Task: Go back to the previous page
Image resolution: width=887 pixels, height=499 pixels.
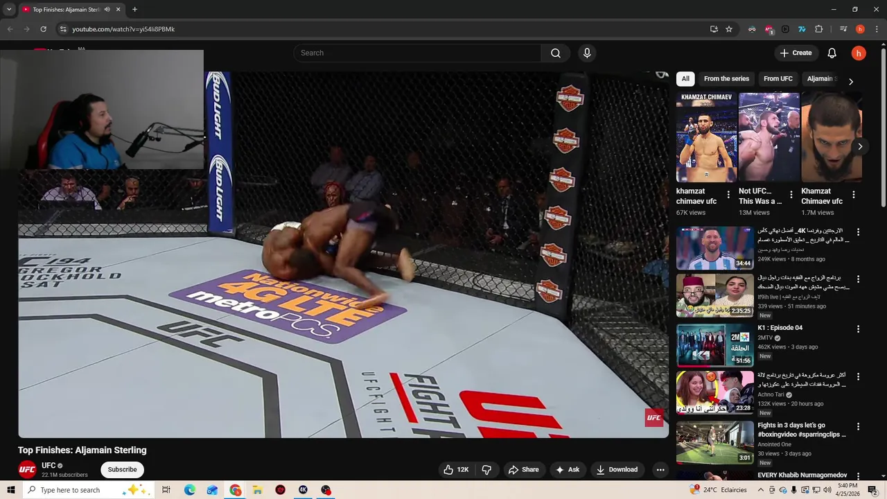Action: click(10, 29)
